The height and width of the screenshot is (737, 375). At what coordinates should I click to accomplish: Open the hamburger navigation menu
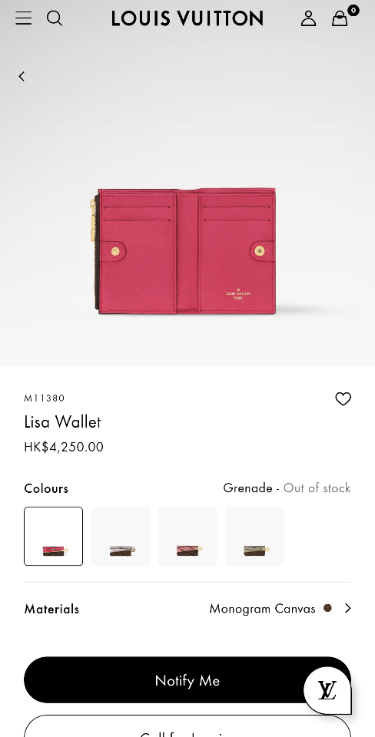(x=24, y=18)
